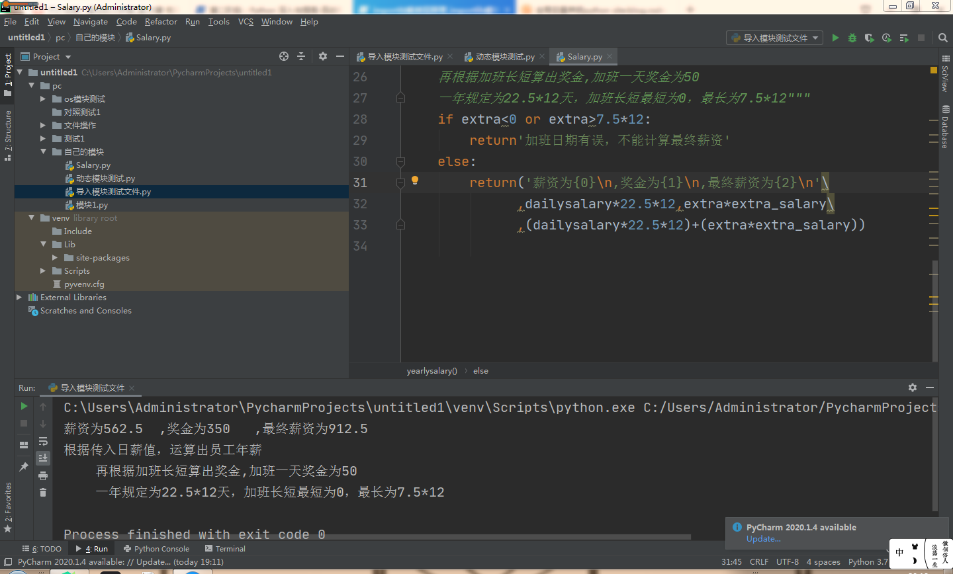The image size is (953, 574).
Task: Run with coverage shield icon
Action: click(870, 38)
